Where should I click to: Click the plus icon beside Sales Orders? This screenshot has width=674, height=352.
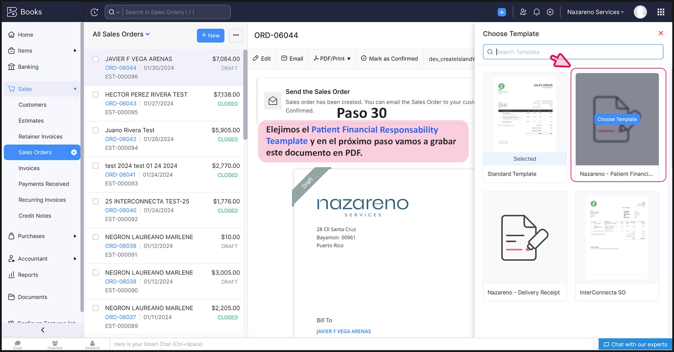(74, 152)
